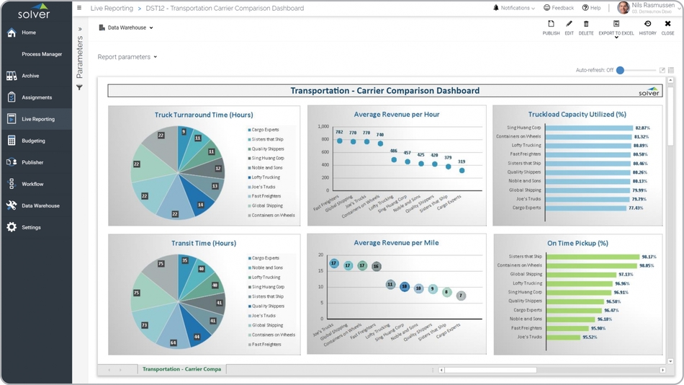Screen dimensions: 684x385
Task: Expand the Parameters panel with double chevron
Action: tap(79, 30)
